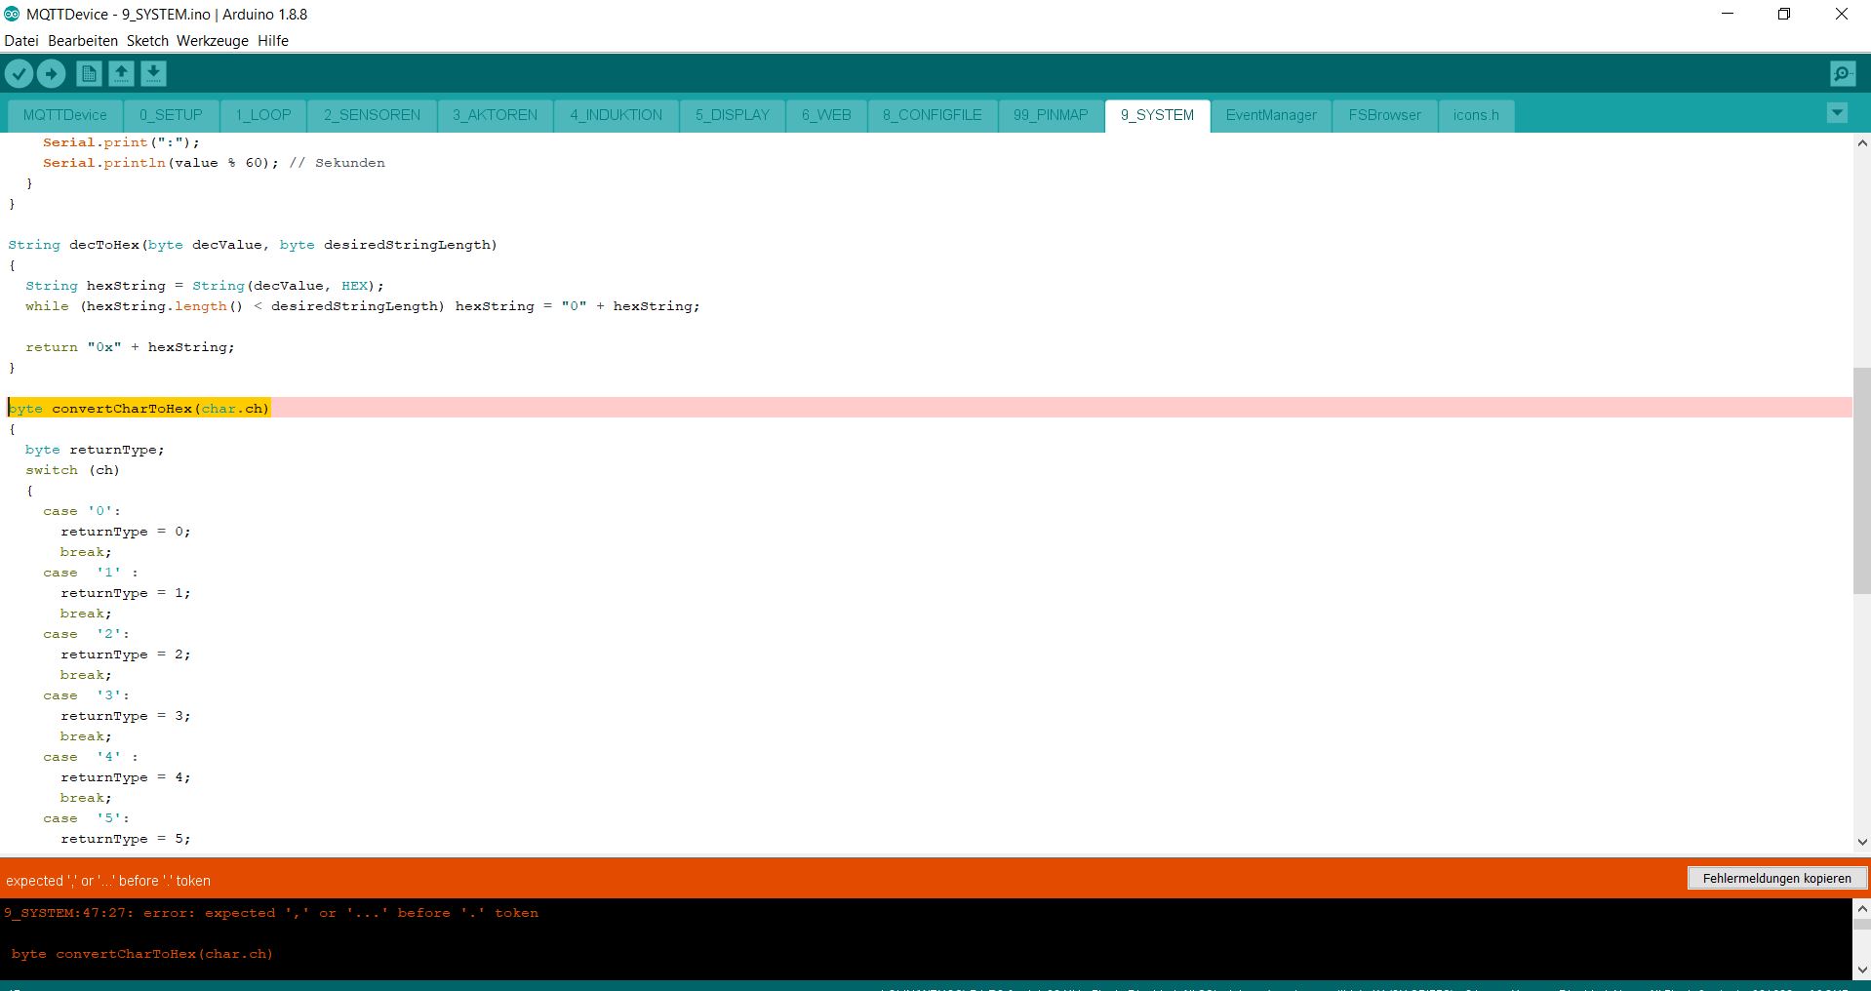Viewport: 1871px width, 991px height.
Task: Click the Upload arrow button
Action: coord(51,74)
